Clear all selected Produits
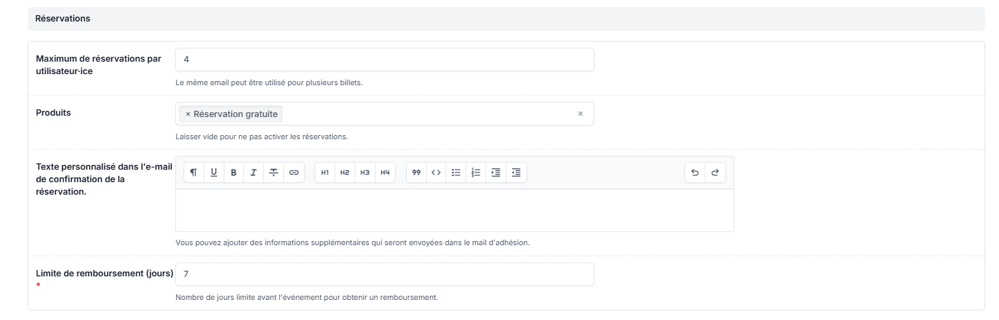 click(x=581, y=114)
